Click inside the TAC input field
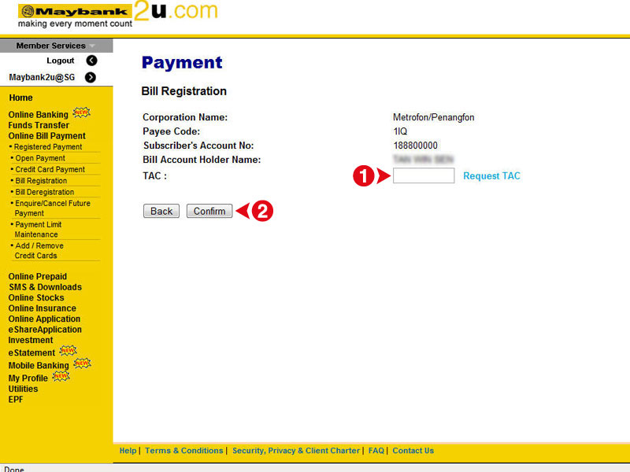The image size is (630, 472). 424,175
